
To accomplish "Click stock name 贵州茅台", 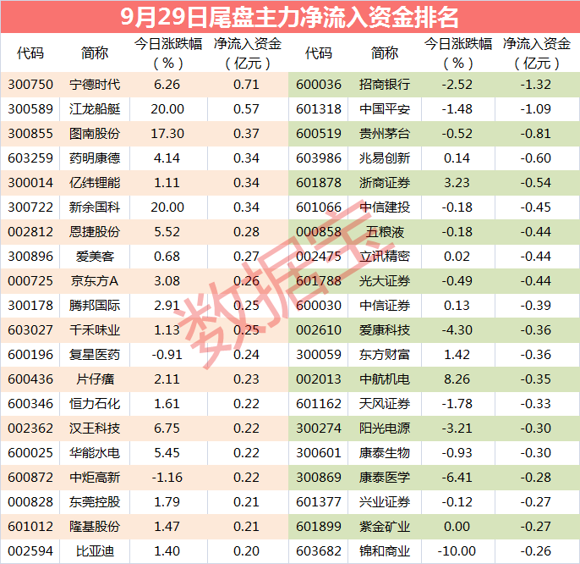I will pos(385,134).
